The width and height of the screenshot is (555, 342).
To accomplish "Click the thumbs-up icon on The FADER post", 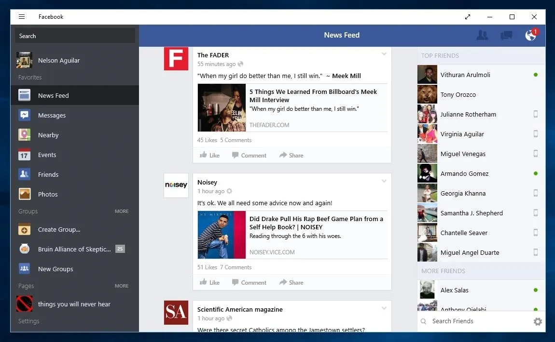I will pyautogui.click(x=203, y=155).
